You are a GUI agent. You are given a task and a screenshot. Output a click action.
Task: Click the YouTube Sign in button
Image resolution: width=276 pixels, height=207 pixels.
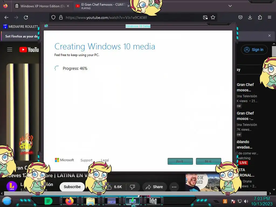coord(254,50)
